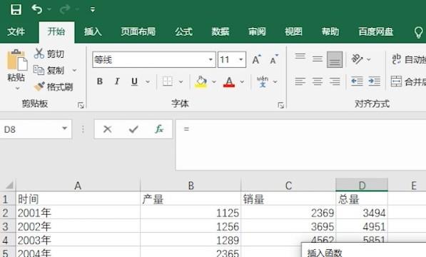Open the 剪贴板 clipboard dialog launcher
This screenshot has height=257, width=426.
[81, 105]
